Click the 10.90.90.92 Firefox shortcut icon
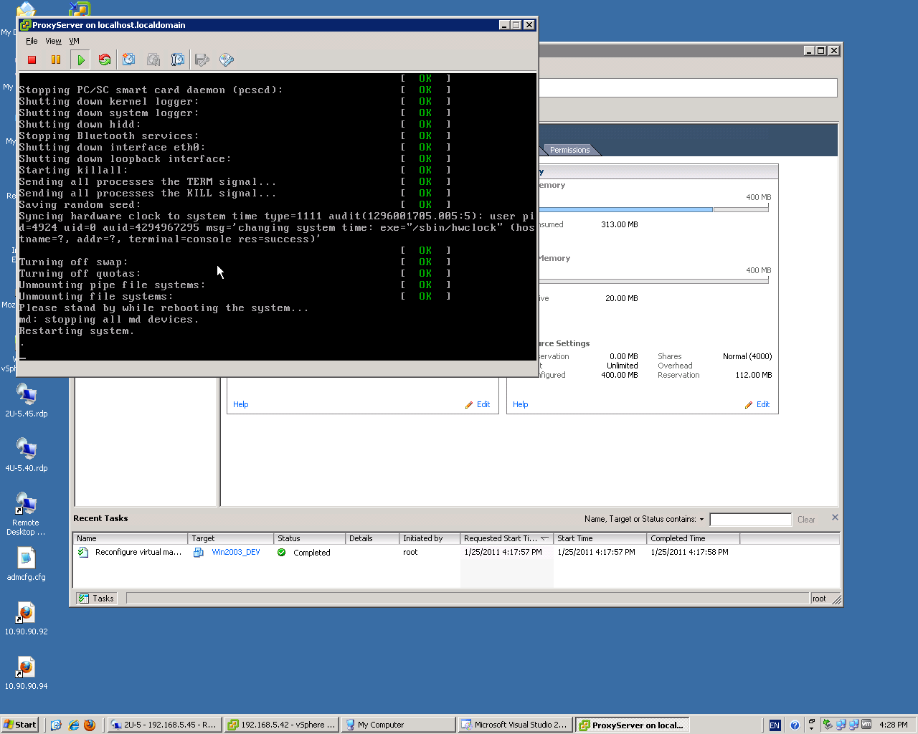The image size is (918, 734). pyautogui.click(x=26, y=619)
